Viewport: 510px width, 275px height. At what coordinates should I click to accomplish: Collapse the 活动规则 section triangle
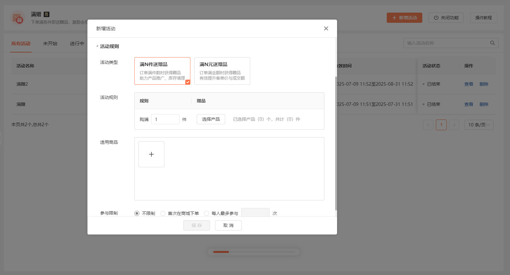point(97,46)
